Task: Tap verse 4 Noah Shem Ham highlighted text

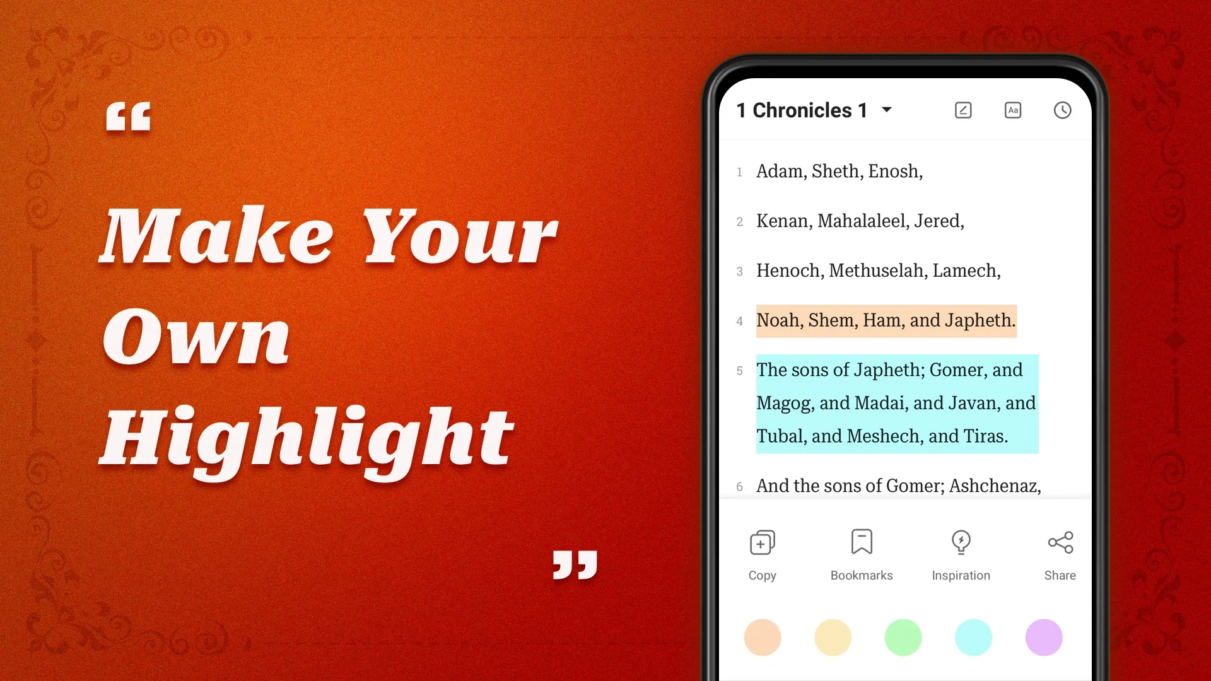Action: [886, 320]
